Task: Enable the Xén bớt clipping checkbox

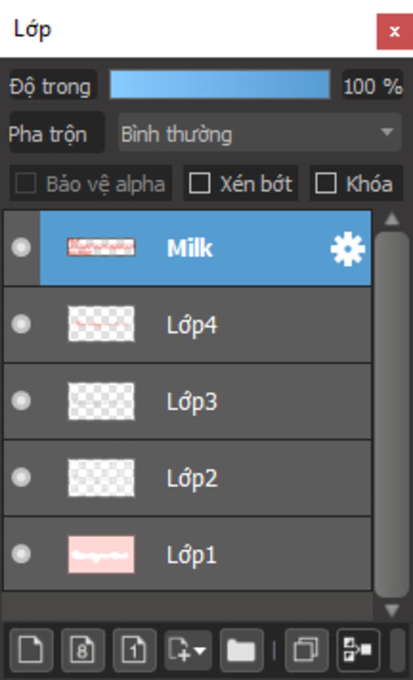Action: pos(200,183)
